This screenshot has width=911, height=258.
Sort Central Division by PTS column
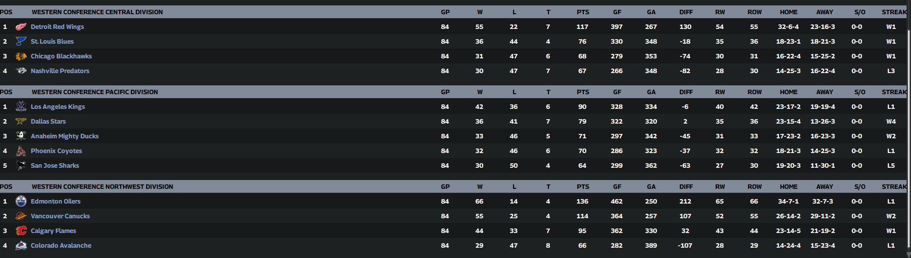click(x=583, y=12)
